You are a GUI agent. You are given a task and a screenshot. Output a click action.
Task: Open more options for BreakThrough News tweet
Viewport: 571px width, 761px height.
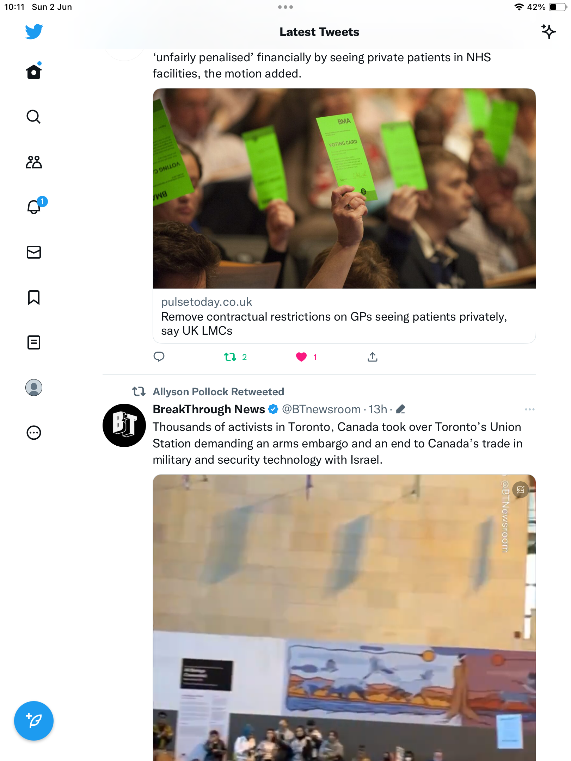529,409
